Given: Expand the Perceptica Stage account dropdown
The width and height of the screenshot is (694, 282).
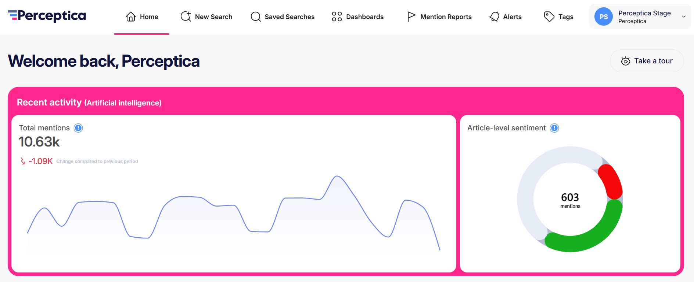Looking at the screenshot, I should [x=684, y=16].
